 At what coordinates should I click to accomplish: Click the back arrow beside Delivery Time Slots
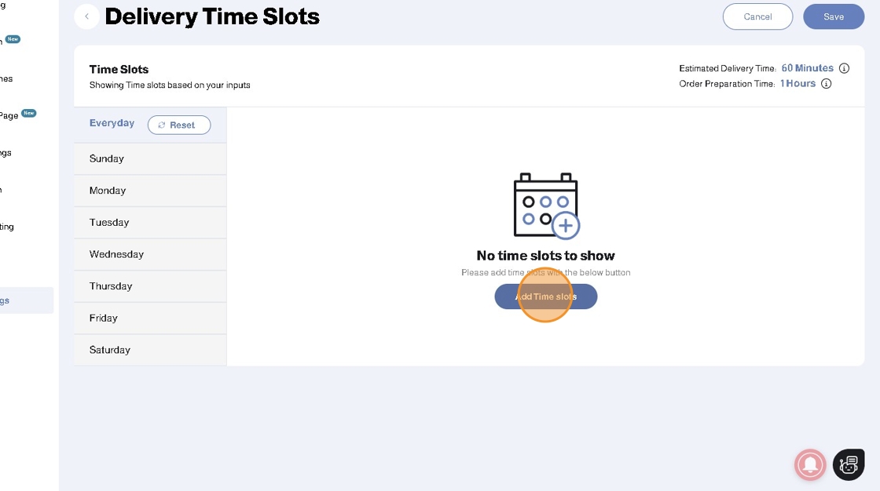[86, 16]
